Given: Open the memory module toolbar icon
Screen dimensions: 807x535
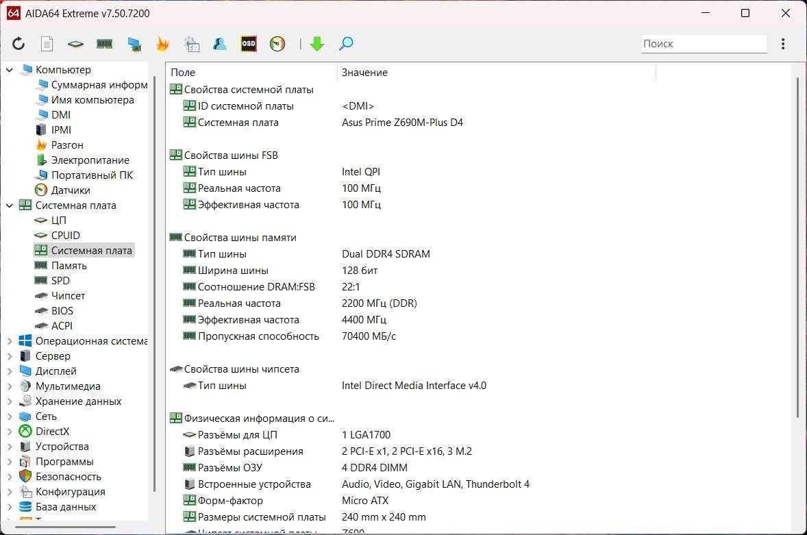Looking at the screenshot, I should [x=105, y=45].
